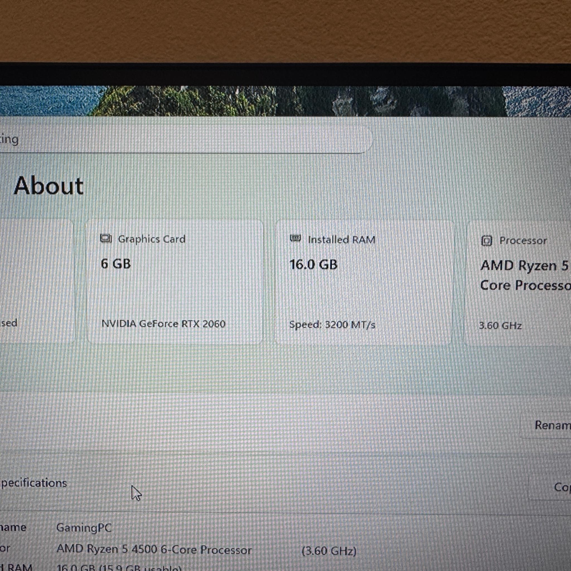Click 'AMD Ryzen 5 4500 6-Core Processor' row
Viewport: 571px width, 571px height.
click(x=154, y=550)
